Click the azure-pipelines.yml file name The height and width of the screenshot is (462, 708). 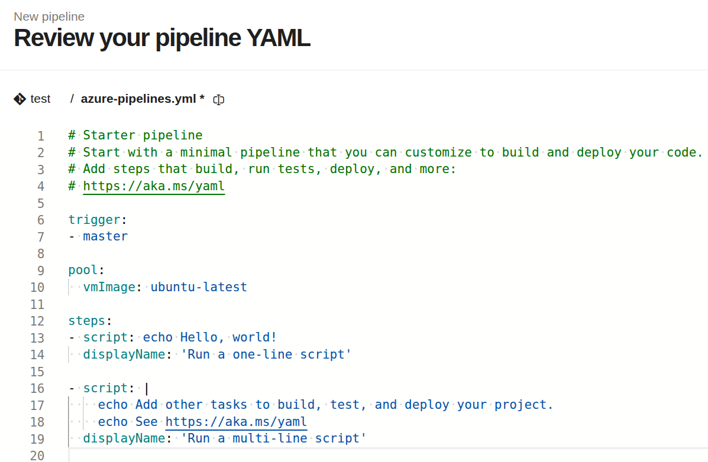tap(139, 99)
